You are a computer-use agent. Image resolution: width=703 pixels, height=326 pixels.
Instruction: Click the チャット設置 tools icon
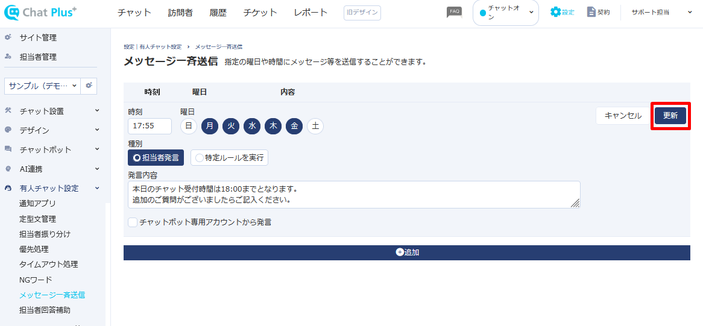[8, 111]
